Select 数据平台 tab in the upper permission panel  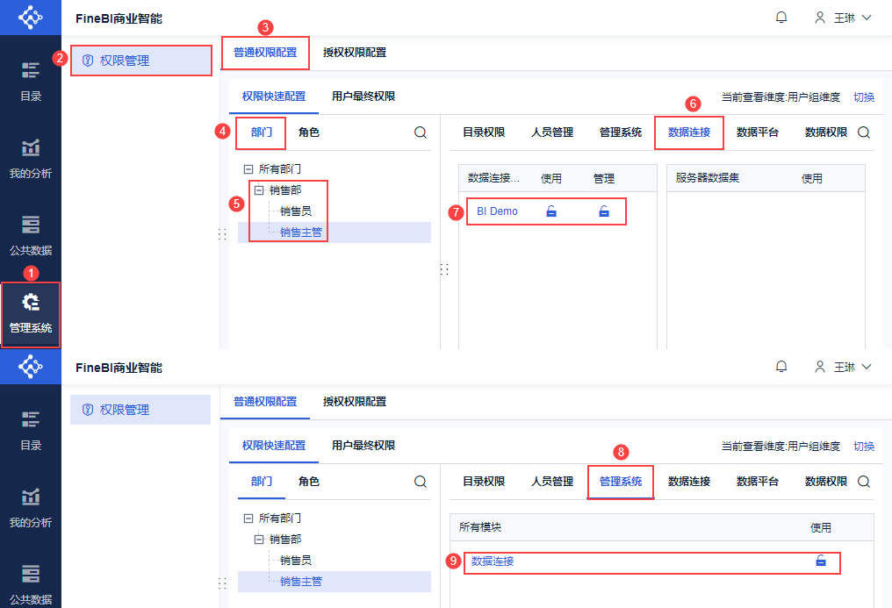click(758, 132)
